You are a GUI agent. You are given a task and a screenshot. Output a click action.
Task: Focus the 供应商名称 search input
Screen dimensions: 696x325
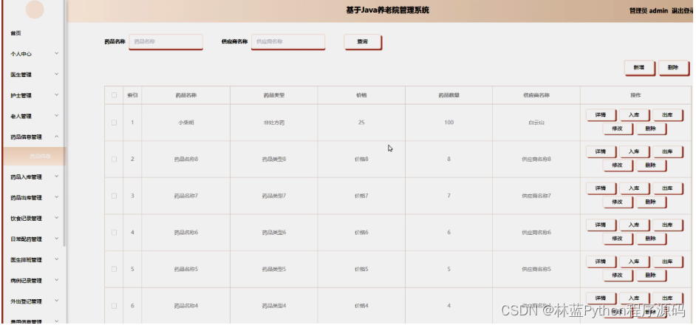click(288, 42)
